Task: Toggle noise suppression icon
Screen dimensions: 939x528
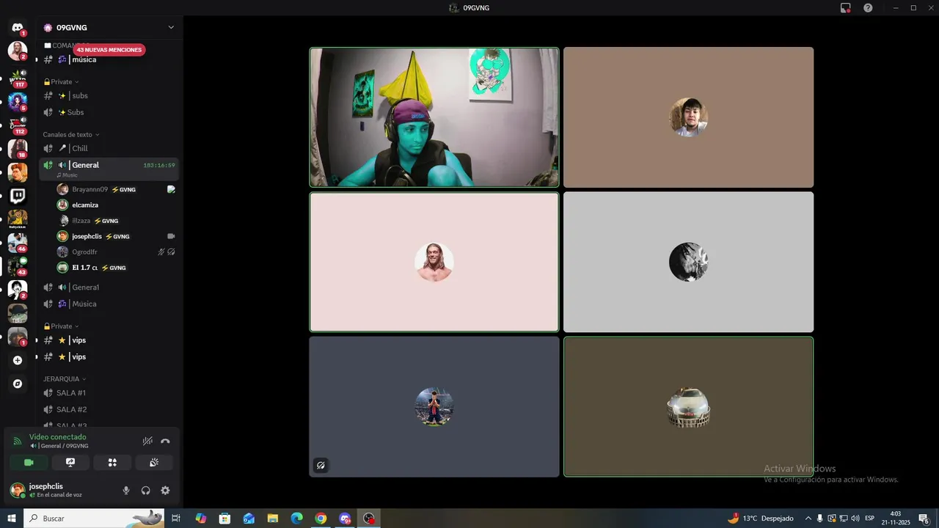Action: pos(147,441)
